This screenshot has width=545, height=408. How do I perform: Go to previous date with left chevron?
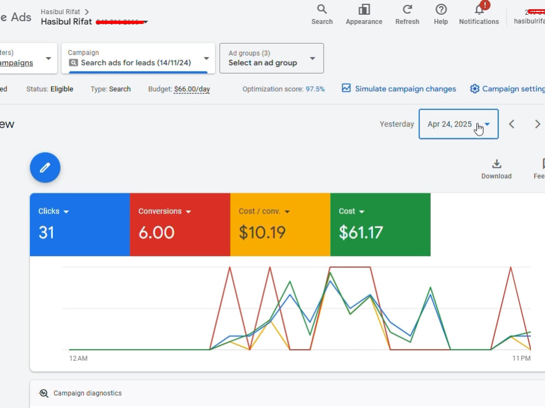512,124
